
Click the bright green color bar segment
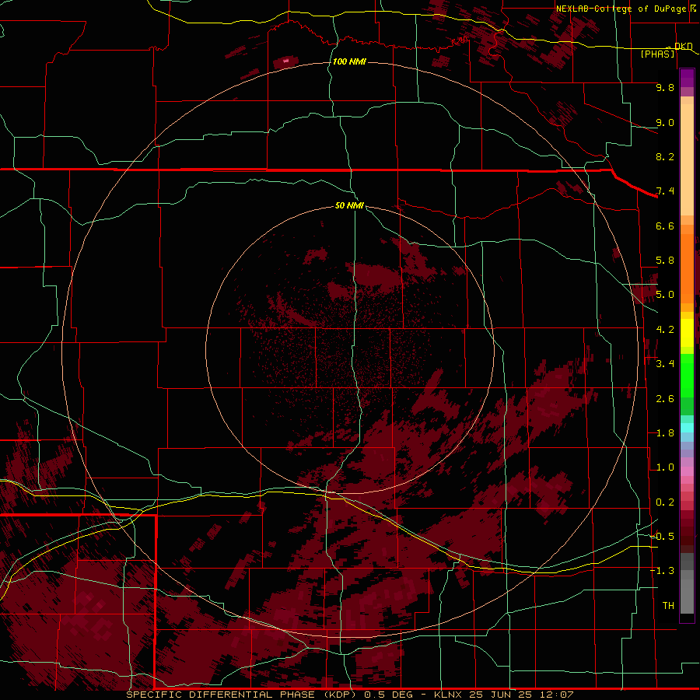(x=687, y=376)
